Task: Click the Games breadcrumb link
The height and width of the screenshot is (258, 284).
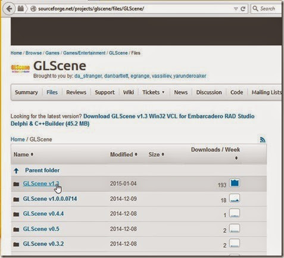Action: [52, 53]
